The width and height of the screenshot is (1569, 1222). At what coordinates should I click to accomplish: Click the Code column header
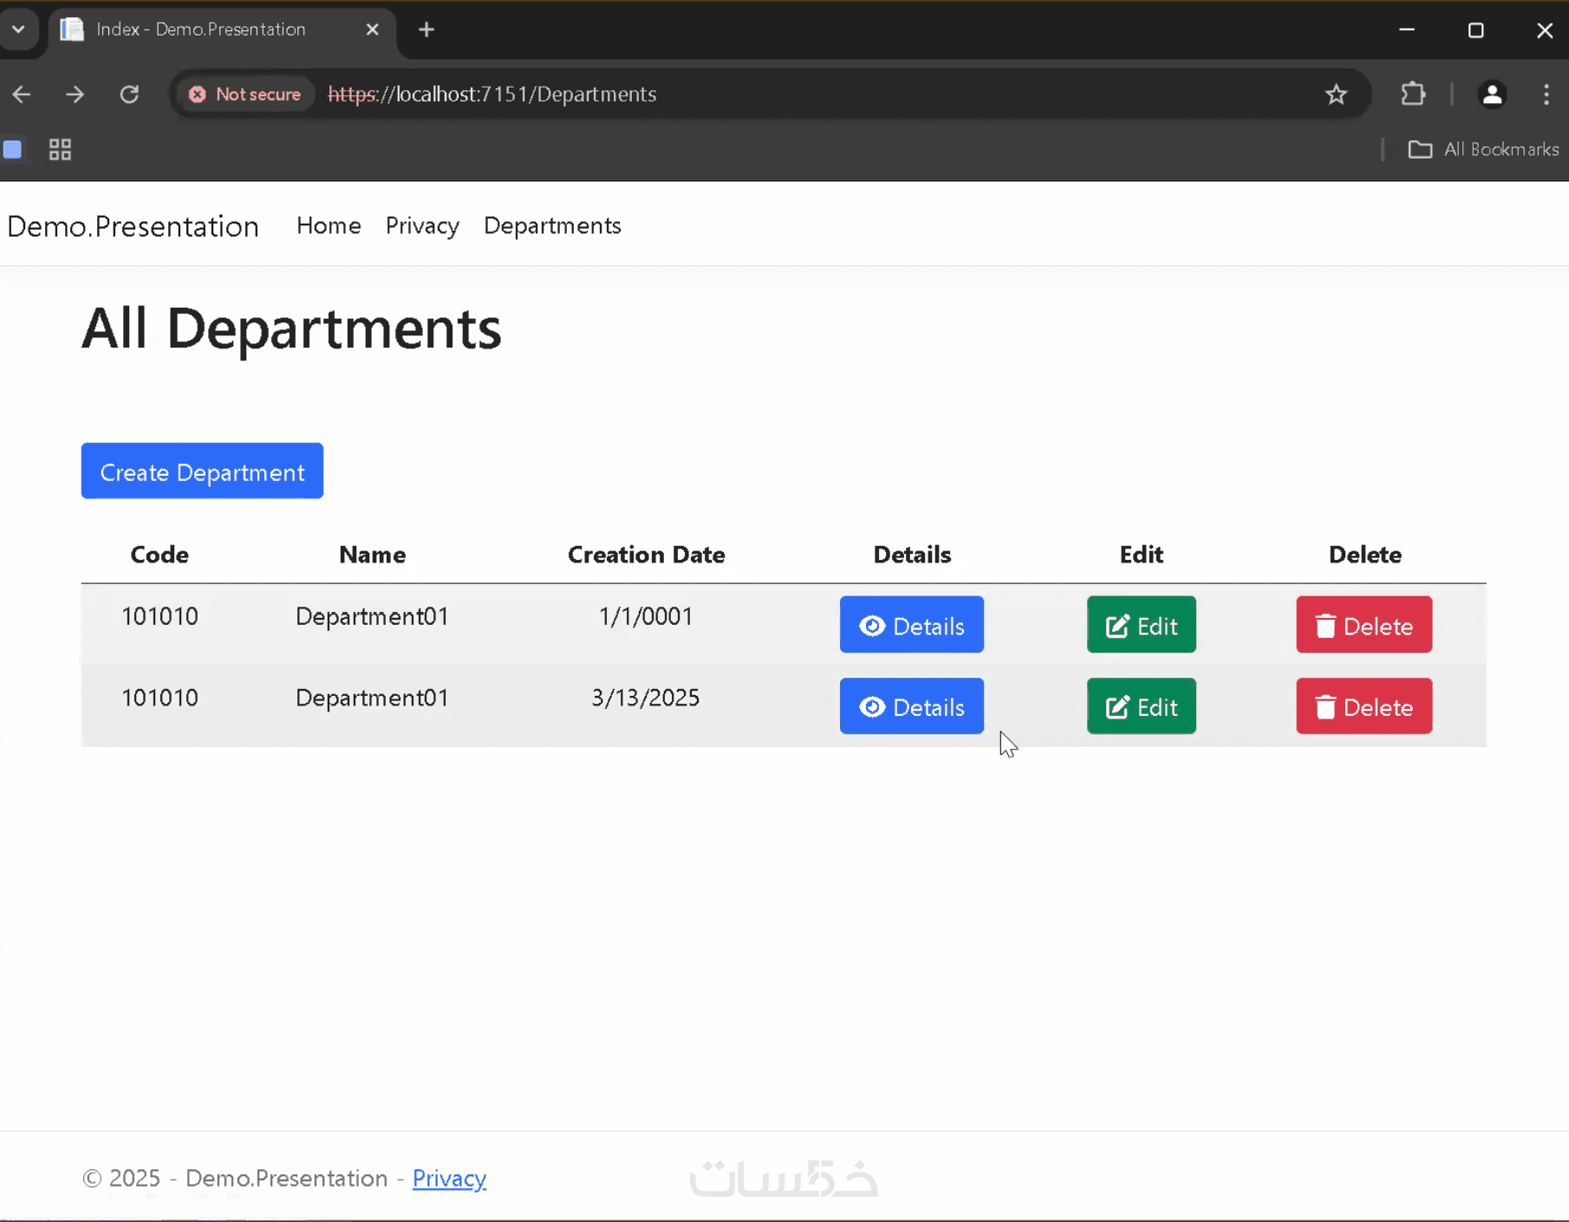point(160,555)
